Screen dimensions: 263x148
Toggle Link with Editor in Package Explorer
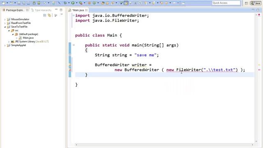(49, 16)
